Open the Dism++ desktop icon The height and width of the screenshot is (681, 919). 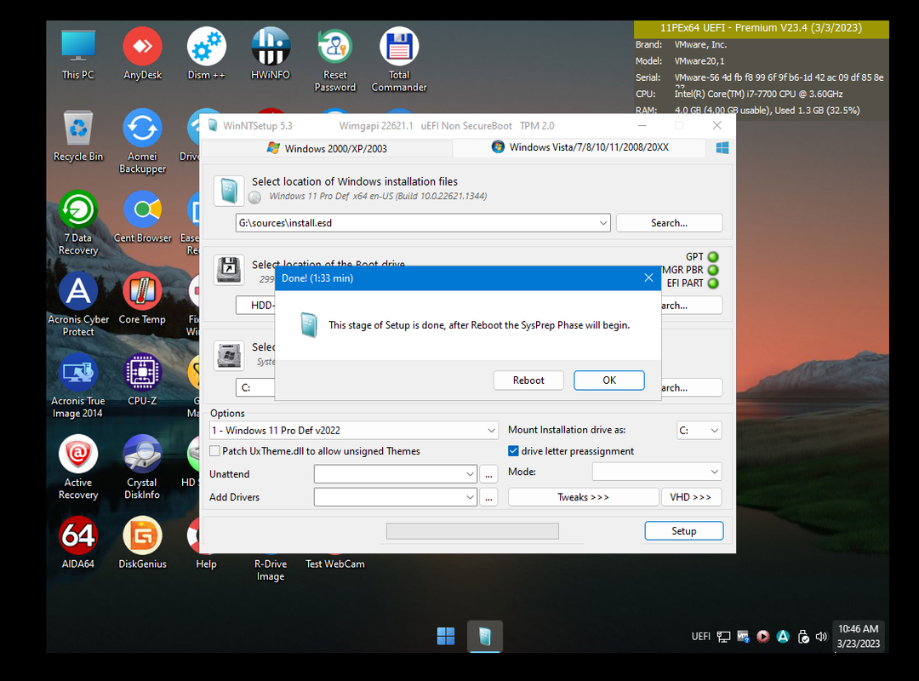click(x=206, y=54)
